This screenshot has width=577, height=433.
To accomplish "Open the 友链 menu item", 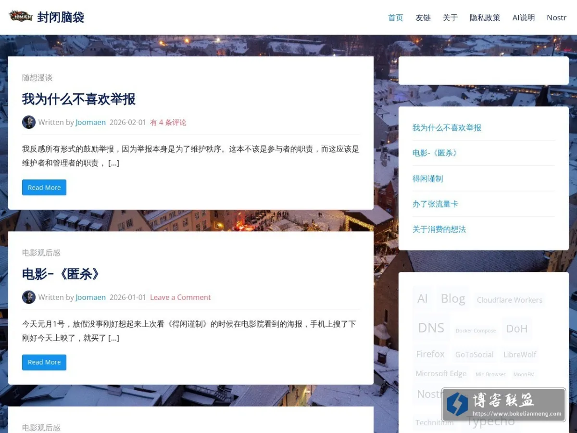I will [423, 18].
